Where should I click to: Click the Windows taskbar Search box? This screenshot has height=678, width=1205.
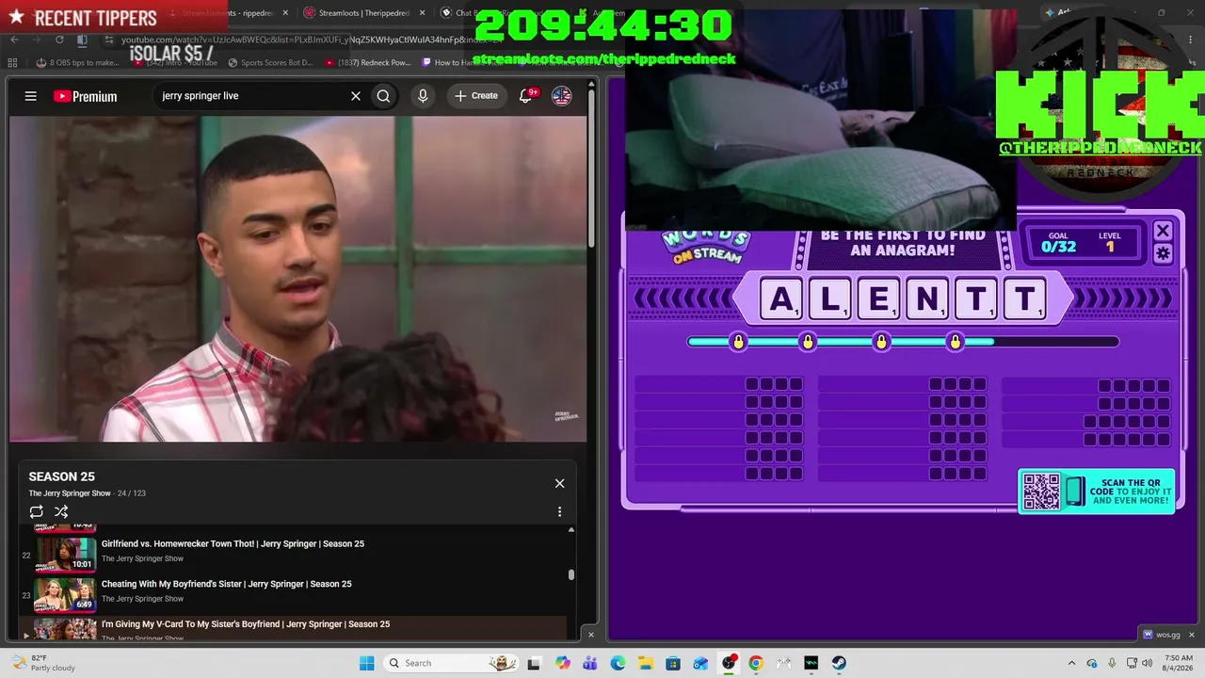(452, 663)
